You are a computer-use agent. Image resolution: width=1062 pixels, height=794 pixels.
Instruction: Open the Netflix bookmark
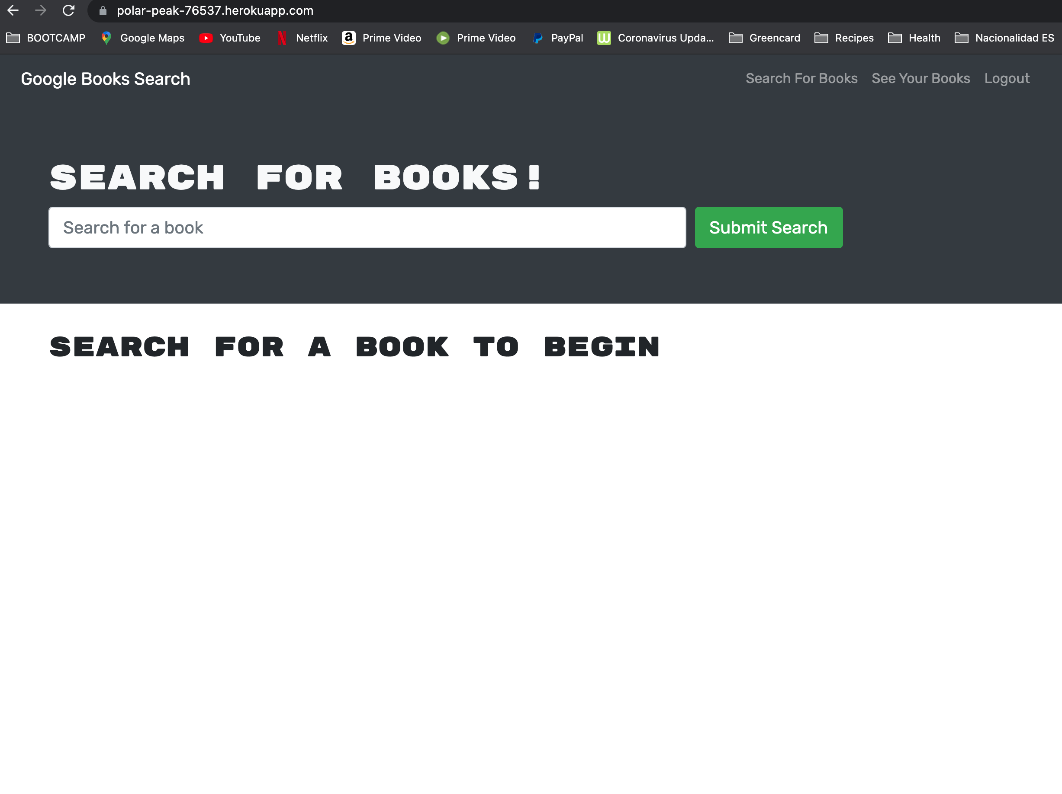[303, 38]
